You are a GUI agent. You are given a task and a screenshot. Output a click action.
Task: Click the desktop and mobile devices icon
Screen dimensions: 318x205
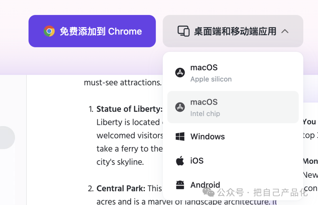pyautogui.click(x=183, y=31)
